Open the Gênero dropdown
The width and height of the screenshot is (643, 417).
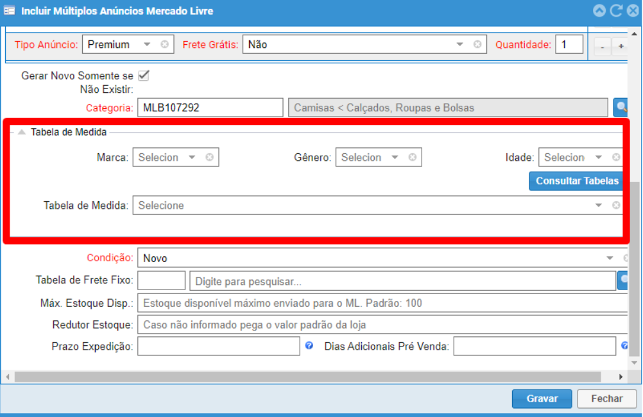[395, 157]
